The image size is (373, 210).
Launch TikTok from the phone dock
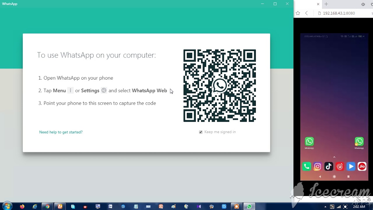329,166
